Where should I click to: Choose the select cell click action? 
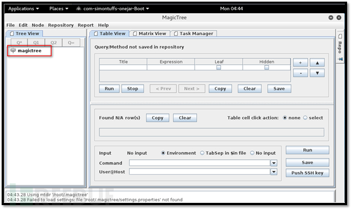pyautogui.click(x=313, y=118)
